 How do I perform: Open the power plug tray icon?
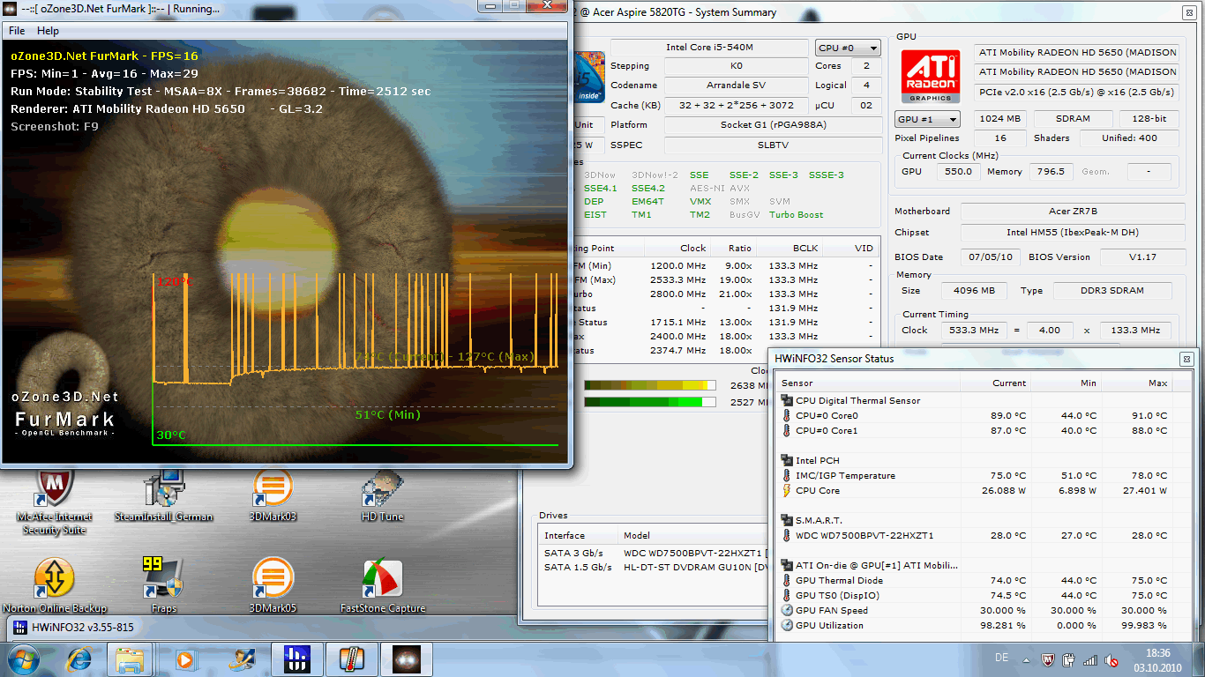tap(1069, 659)
